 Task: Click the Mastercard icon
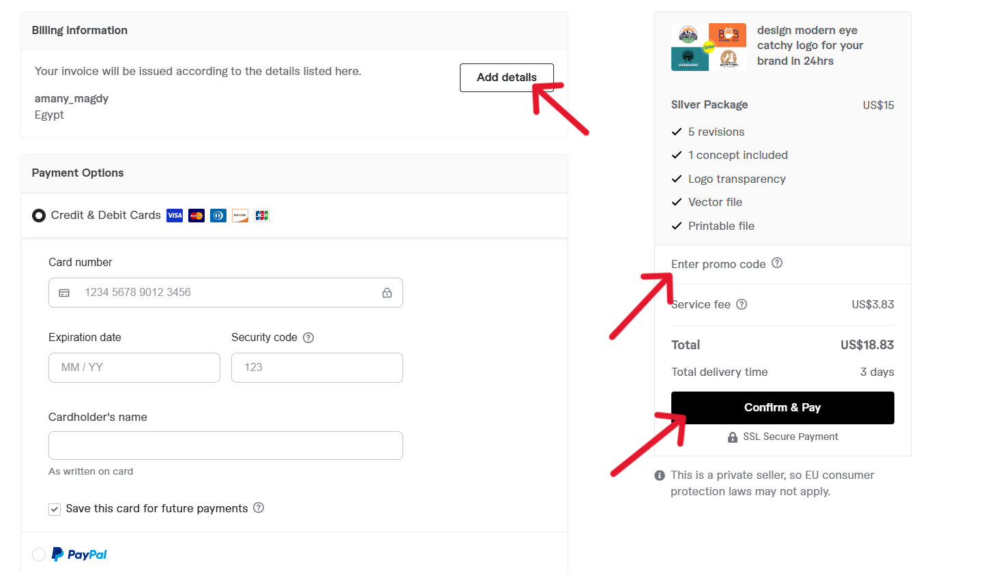coord(196,216)
